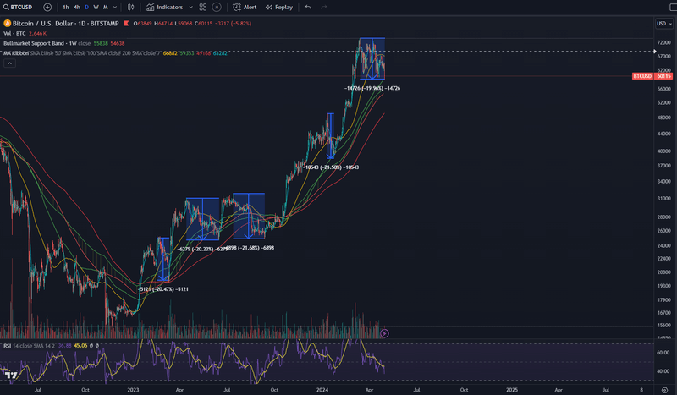Image resolution: width=677 pixels, height=395 pixels.
Task: Select the M monthly timeframe
Action: point(105,7)
